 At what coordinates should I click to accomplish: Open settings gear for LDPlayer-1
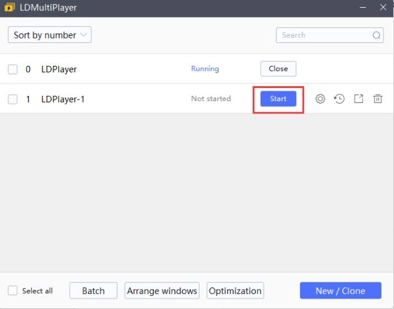(320, 99)
